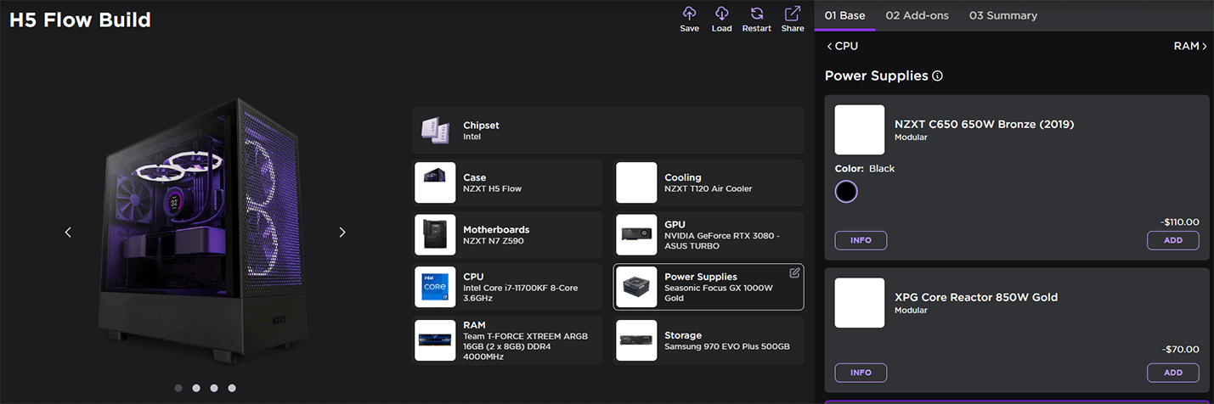Click the Power Supplies heading text

tap(876, 76)
